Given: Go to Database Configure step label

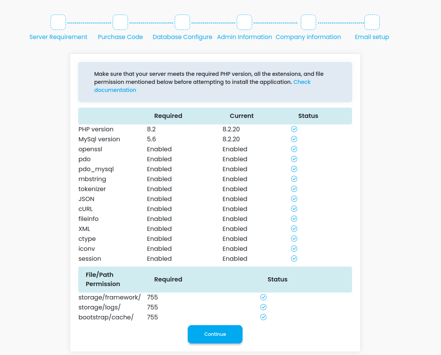Looking at the screenshot, I should coord(182,37).
